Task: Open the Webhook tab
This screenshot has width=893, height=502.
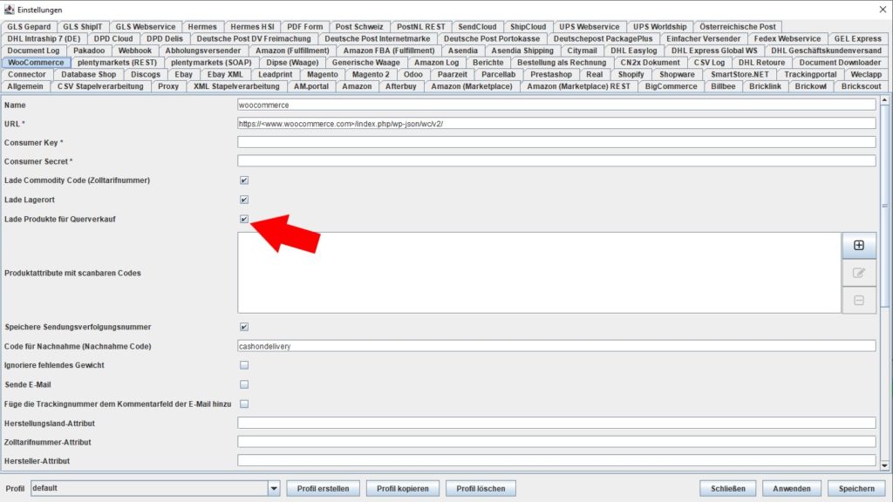Action: (x=135, y=51)
